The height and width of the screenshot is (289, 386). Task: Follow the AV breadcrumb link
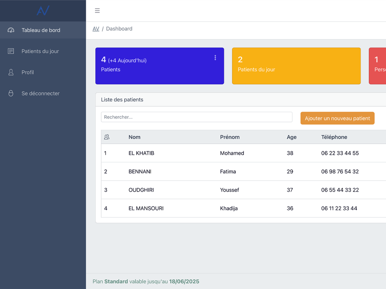(x=96, y=29)
